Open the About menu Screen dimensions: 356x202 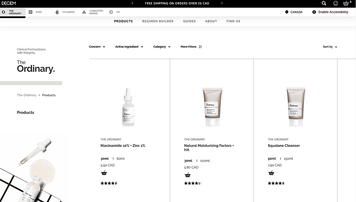pyautogui.click(x=211, y=21)
